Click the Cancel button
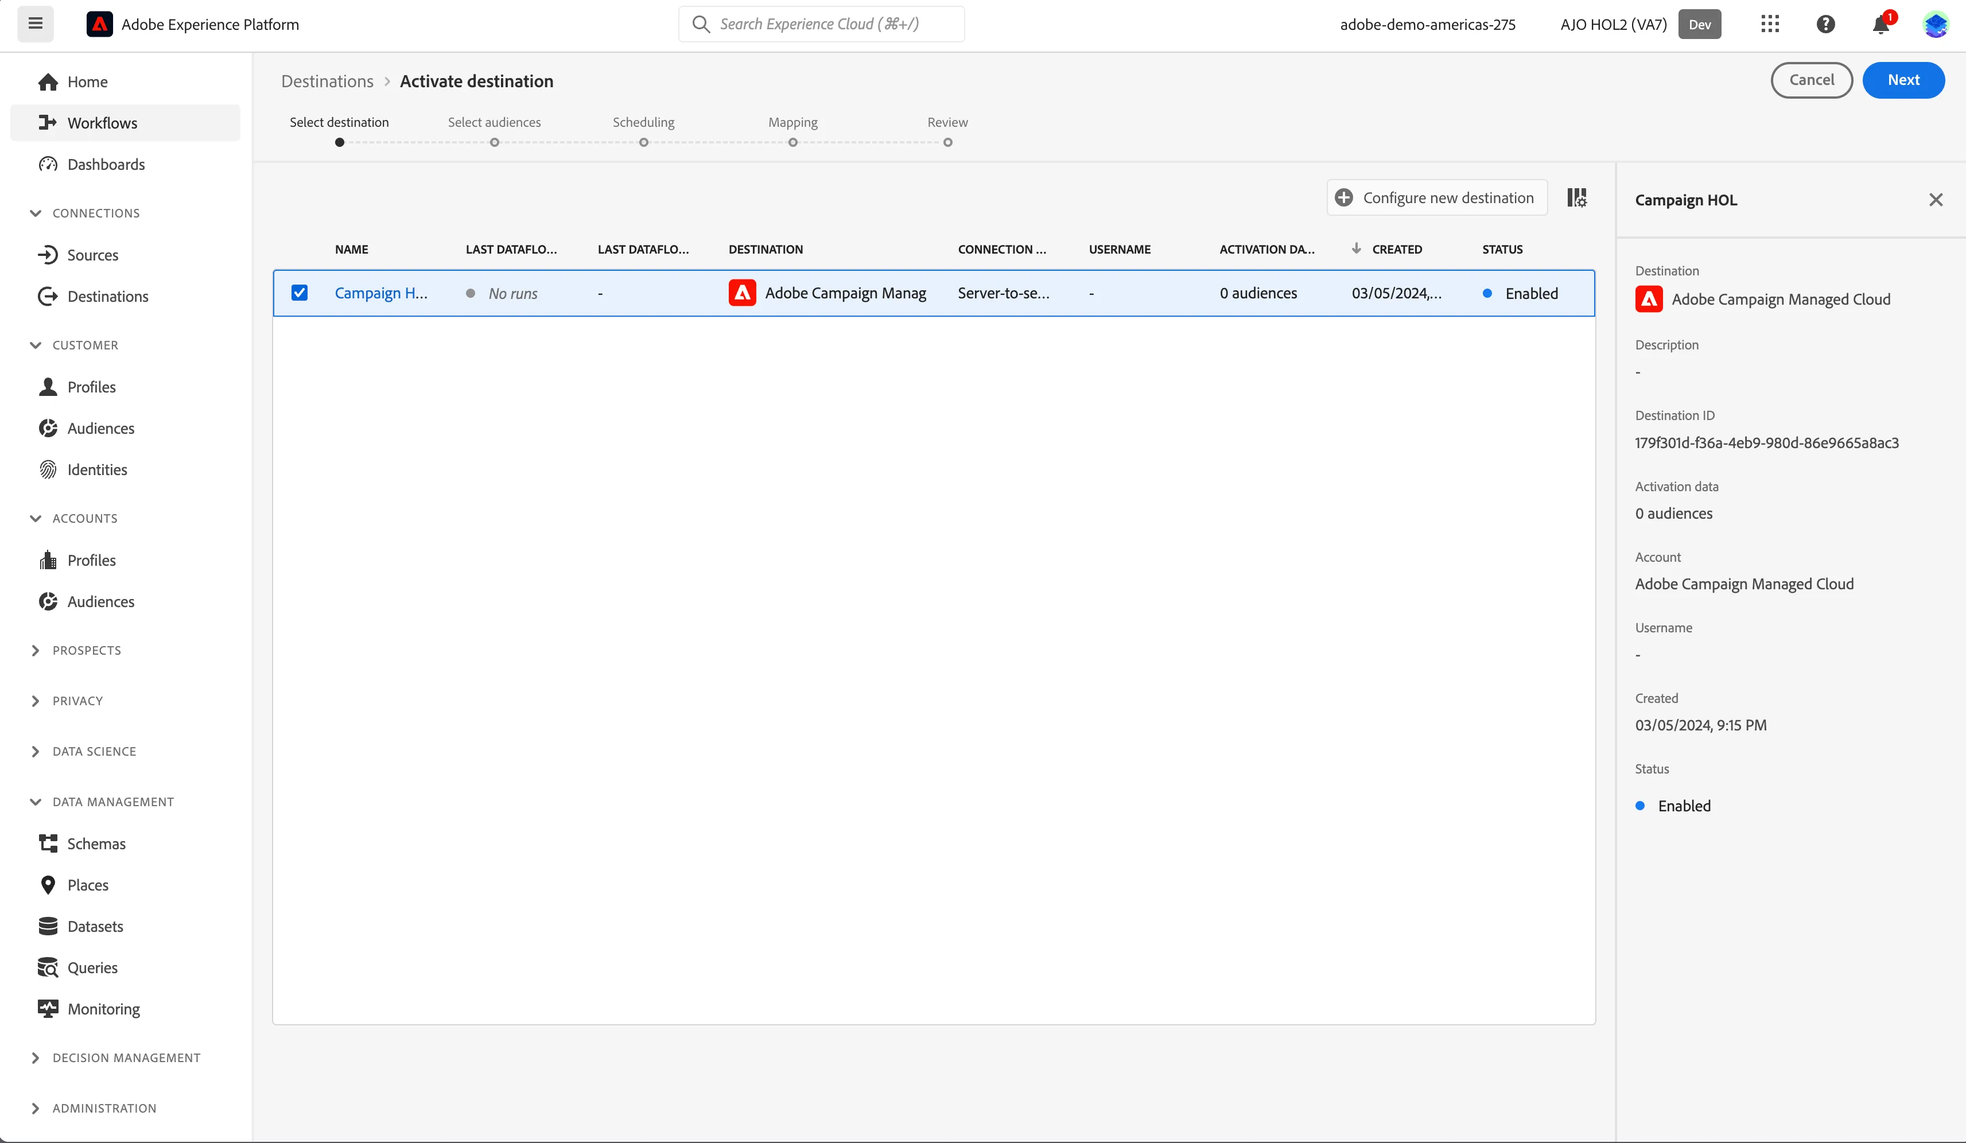Screen dimensions: 1966x1143 click(x=1812, y=80)
